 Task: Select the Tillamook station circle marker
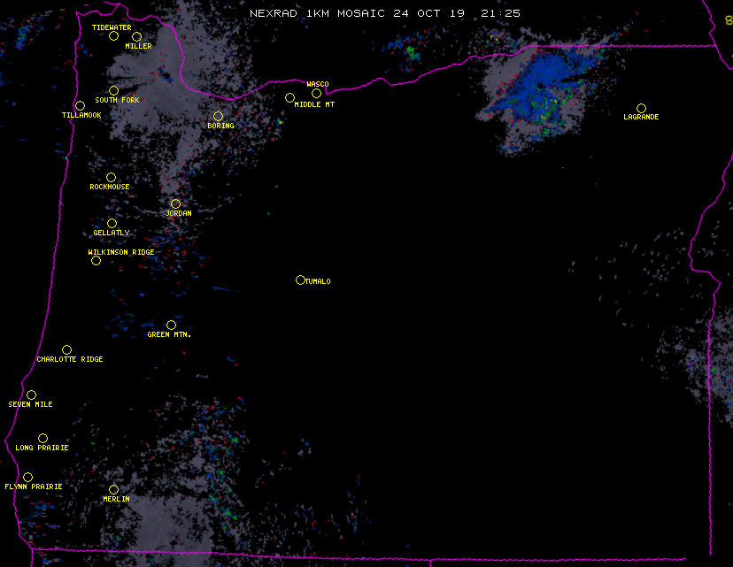point(80,106)
